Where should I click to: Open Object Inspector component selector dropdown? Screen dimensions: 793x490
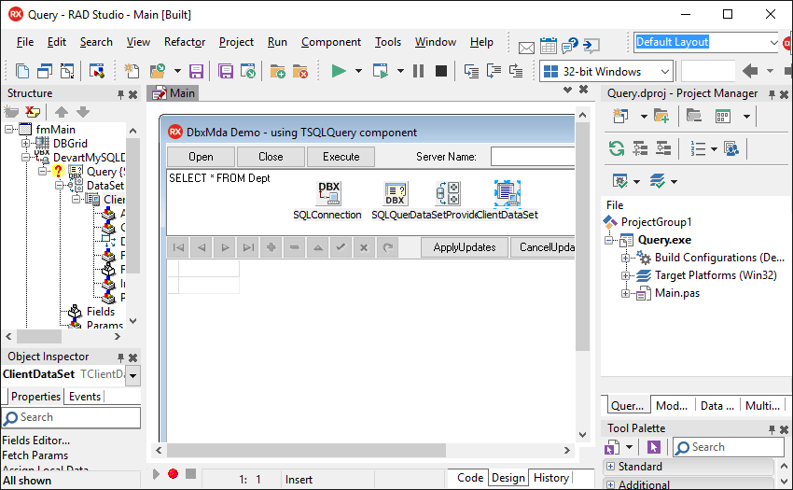tap(133, 375)
